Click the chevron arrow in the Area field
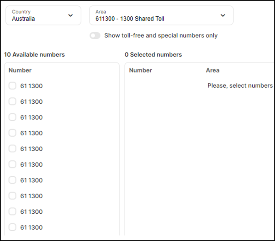This screenshot has width=275, height=241. tap(223, 15)
